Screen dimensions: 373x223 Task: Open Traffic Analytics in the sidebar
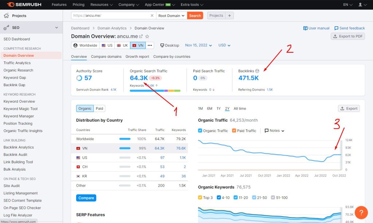coord(17,63)
